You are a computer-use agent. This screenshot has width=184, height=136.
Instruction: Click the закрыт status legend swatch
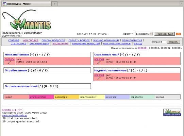click(168, 97)
